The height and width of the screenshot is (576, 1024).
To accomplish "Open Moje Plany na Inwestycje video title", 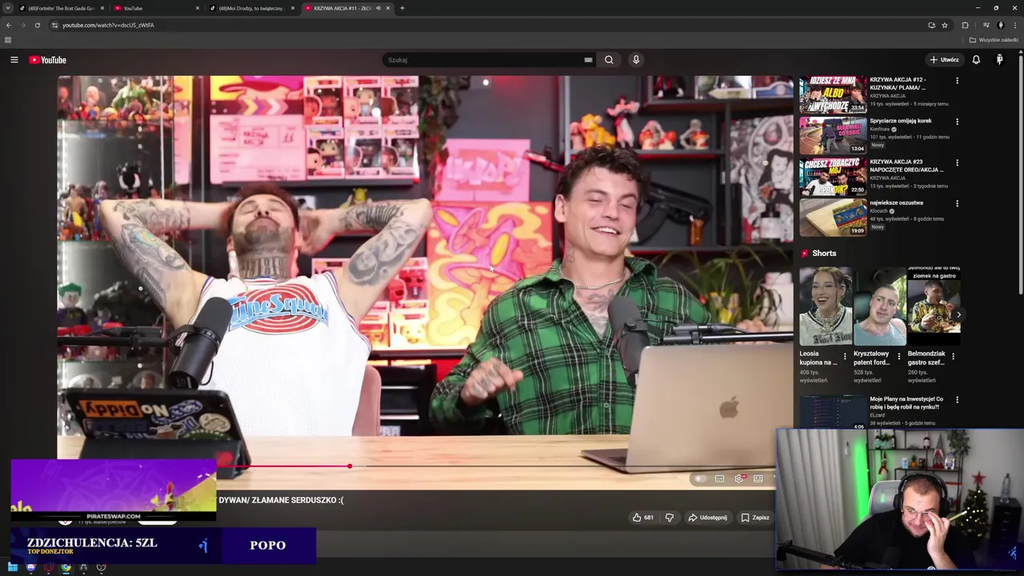I will tap(906, 402).
